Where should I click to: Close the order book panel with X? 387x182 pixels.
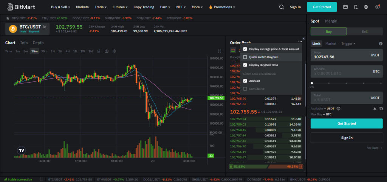pos(303,39)
